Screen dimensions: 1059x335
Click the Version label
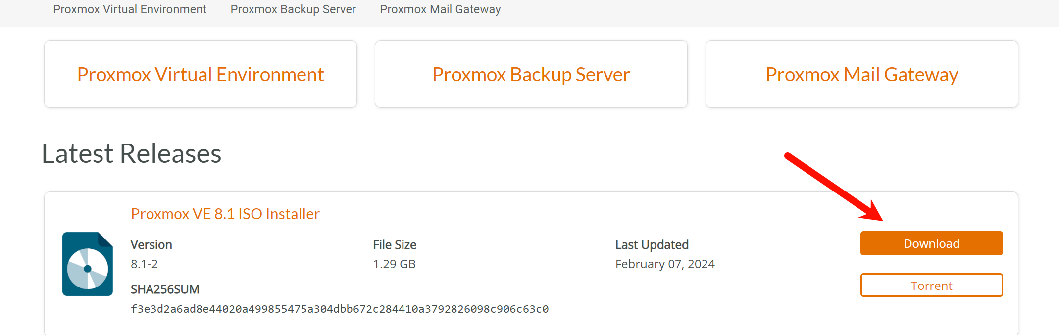tap(151, 245)
